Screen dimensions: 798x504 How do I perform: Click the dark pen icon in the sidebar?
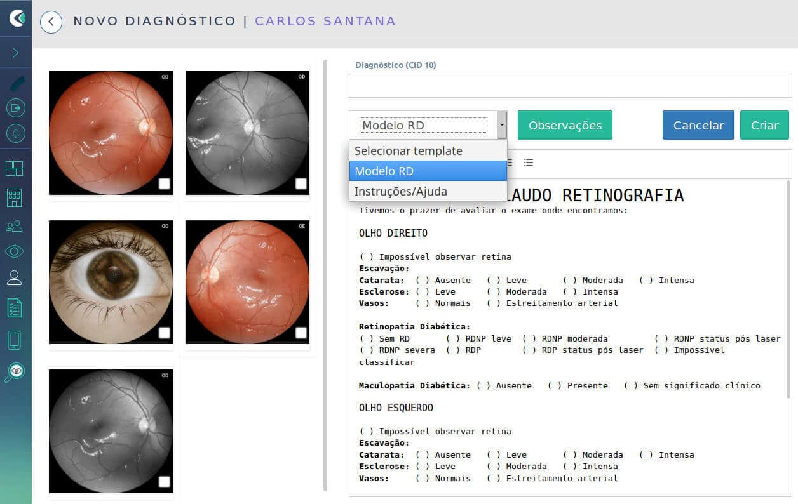[17, 83]
